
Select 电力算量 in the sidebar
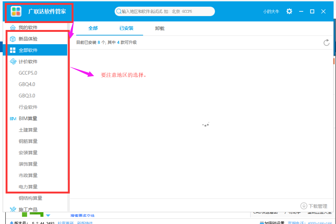(28, 187)
